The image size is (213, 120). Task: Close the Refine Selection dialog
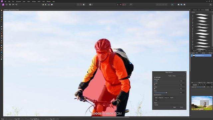pyautogui.click(x=185, y=72)
